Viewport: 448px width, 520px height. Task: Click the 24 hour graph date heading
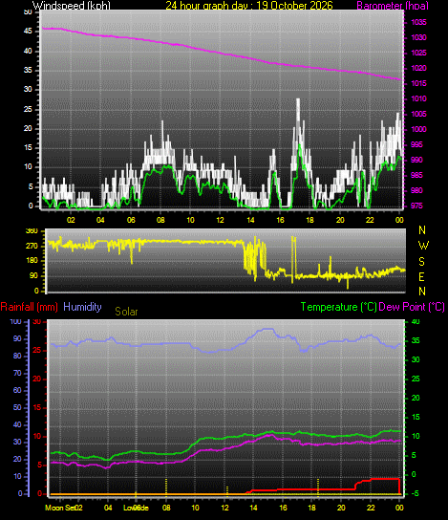point(249,6)
